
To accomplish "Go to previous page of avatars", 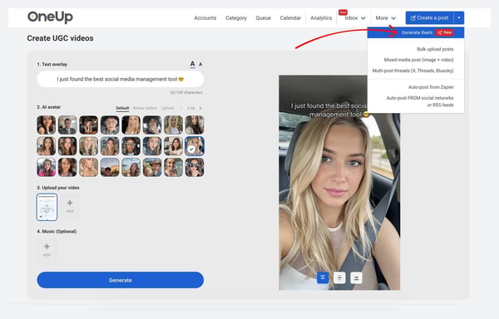I will click(x=181, y=108).
